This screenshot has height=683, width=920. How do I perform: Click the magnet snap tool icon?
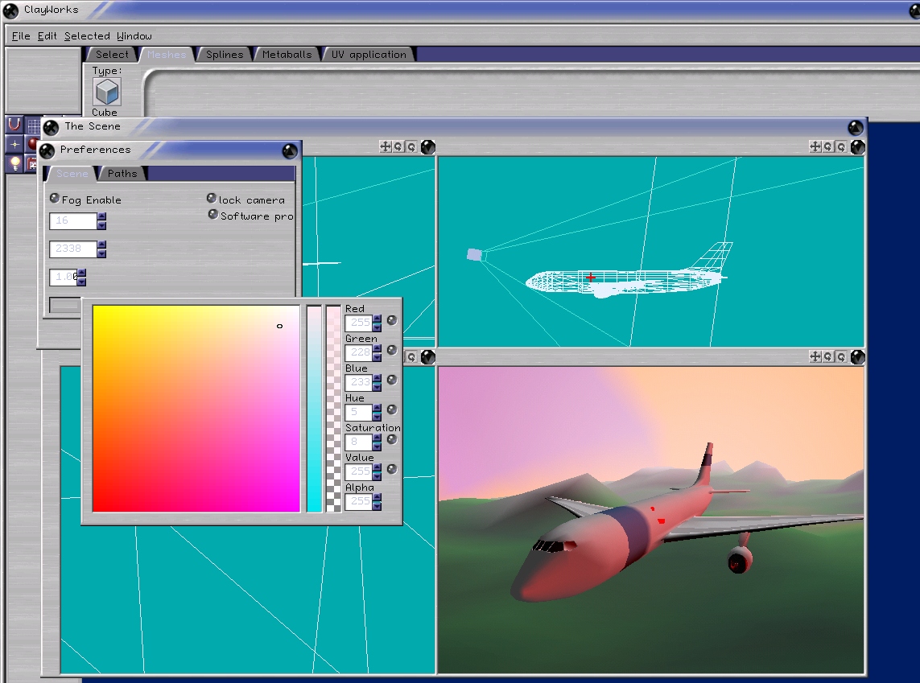coord(14,125)
